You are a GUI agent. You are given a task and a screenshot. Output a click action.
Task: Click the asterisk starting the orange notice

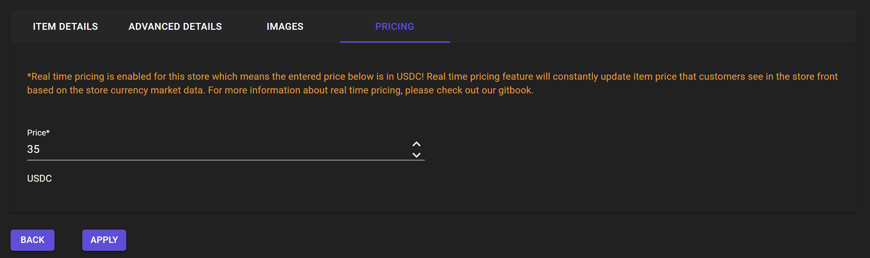[29, 76]
